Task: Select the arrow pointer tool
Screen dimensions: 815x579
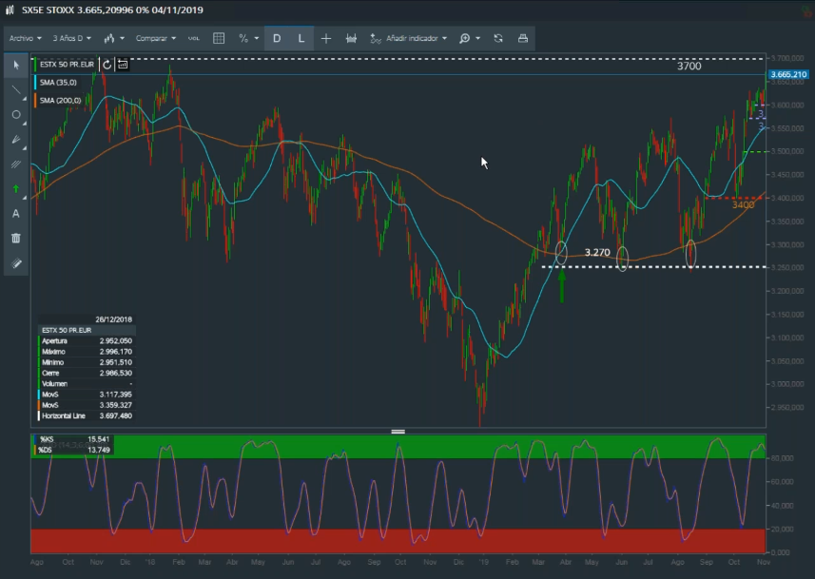Action: (x=16, y=66)
